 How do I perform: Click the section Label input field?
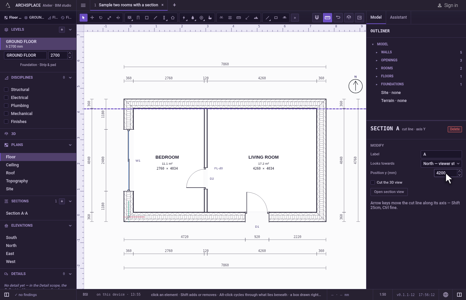pos(441,154)
